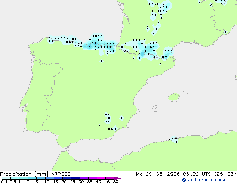Select the 'Precipitation [mm] ARPEGE' title text
Viewport: 237px width, 183px height.
35,174
